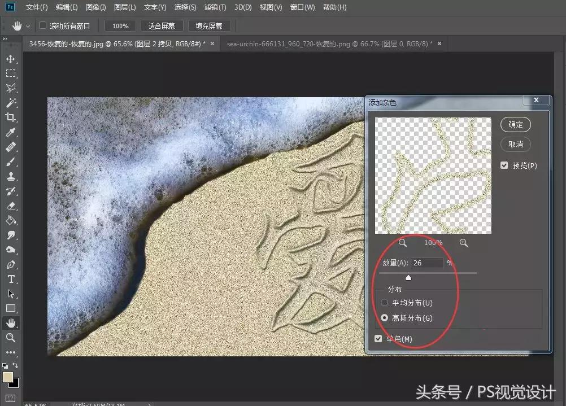This screenshot has height=406, width=566.
Task: Select the Zoom tool
Action: click(11, 337)
